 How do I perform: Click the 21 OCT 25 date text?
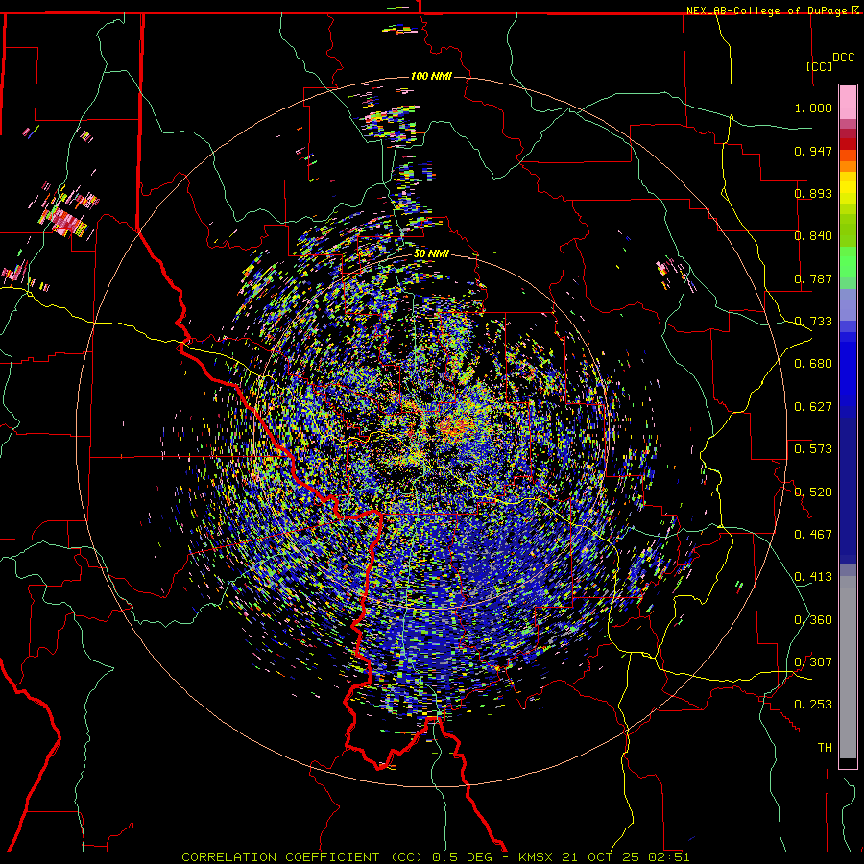tap(601, 857)
